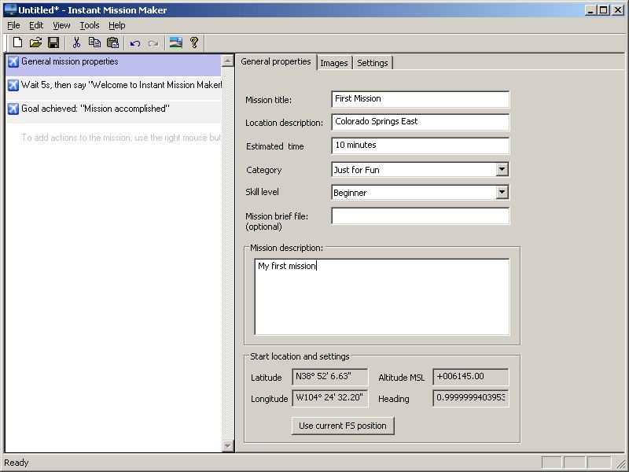The width and height of the screenshot is (629, 472).
Task: Expand the Skill level dropdown showing Beginner
Action: (502, 192)
